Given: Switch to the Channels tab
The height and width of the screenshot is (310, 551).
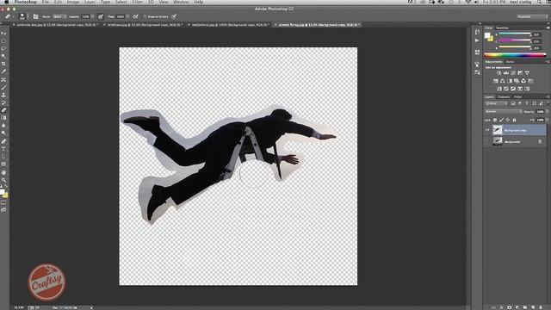Looking at the screenshot, I should (x=504, y=97).
